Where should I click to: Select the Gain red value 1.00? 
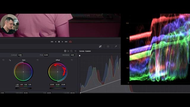click(x=21, y=84)
